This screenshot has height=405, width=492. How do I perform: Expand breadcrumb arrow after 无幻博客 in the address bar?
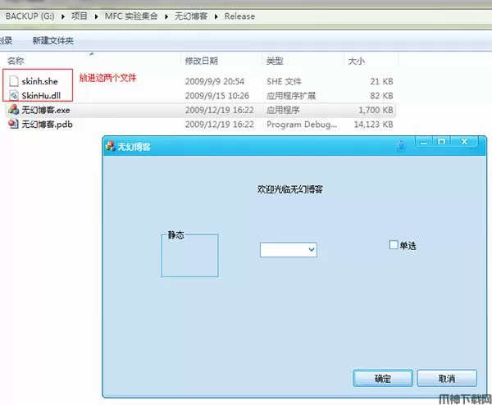pyautogui.click(x=216, y=16)
